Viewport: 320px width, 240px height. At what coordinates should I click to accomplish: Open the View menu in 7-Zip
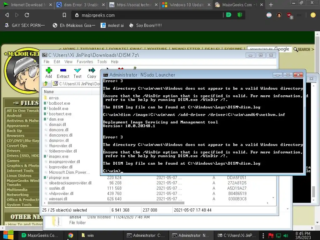pos(68,62)
